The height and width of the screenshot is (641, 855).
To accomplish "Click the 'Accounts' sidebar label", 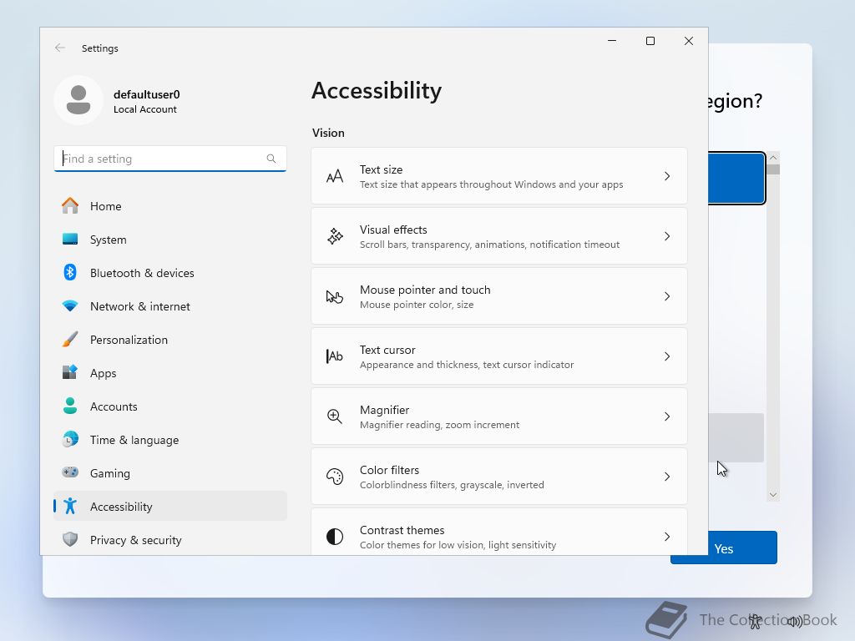I will click(114, 406).
